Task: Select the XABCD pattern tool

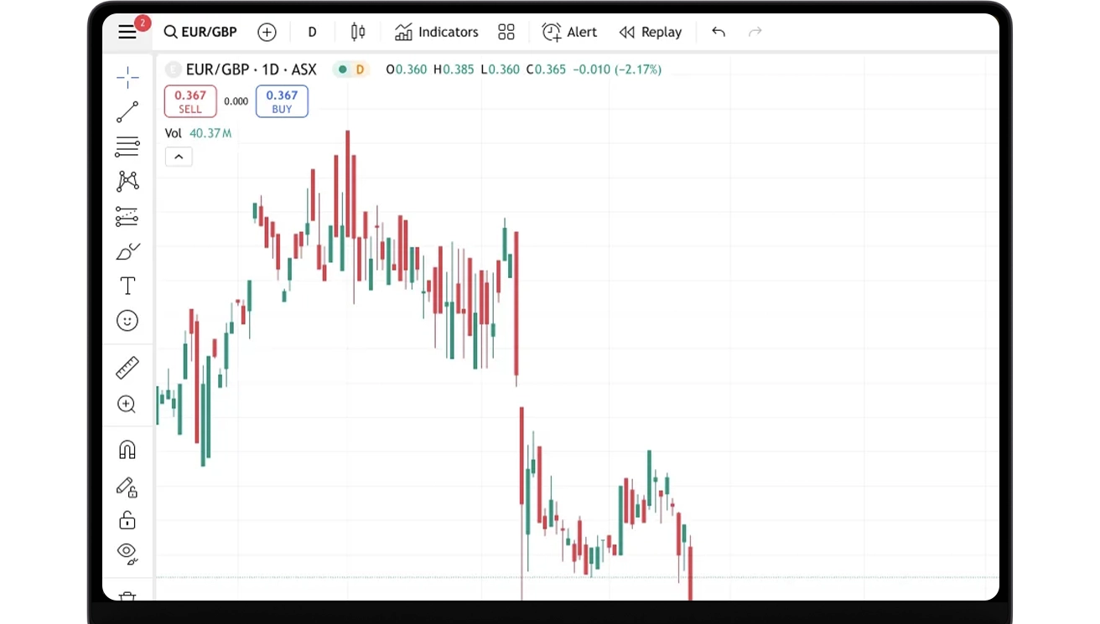Action: pos(127,181)
